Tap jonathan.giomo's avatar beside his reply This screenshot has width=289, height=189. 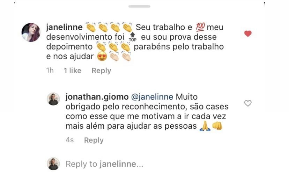tap(53, 99)
